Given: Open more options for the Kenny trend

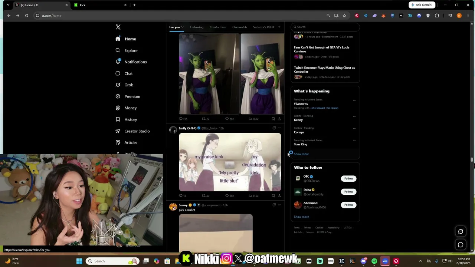Looking at the screenshot, I should [x=354, y=116].
